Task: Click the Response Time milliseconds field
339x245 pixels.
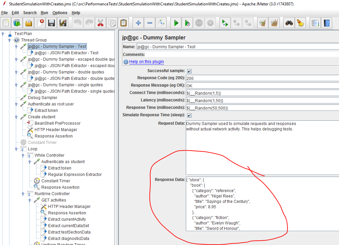Action: (x=262, y=108)
